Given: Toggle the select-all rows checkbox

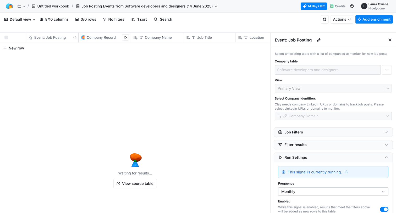Looking at the screenshot, I should click(6, 37).
